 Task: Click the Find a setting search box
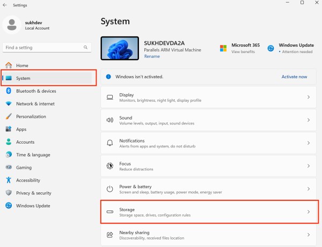42,48
